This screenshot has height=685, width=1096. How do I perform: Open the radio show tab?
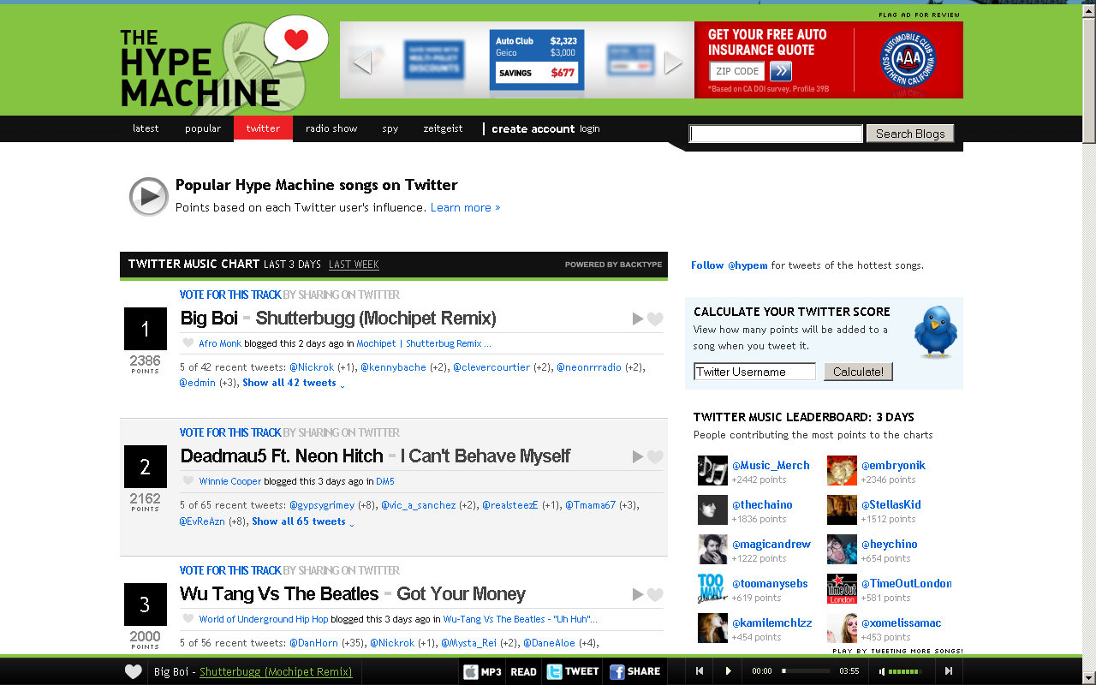pyautogui.click(x=331, y=128)
